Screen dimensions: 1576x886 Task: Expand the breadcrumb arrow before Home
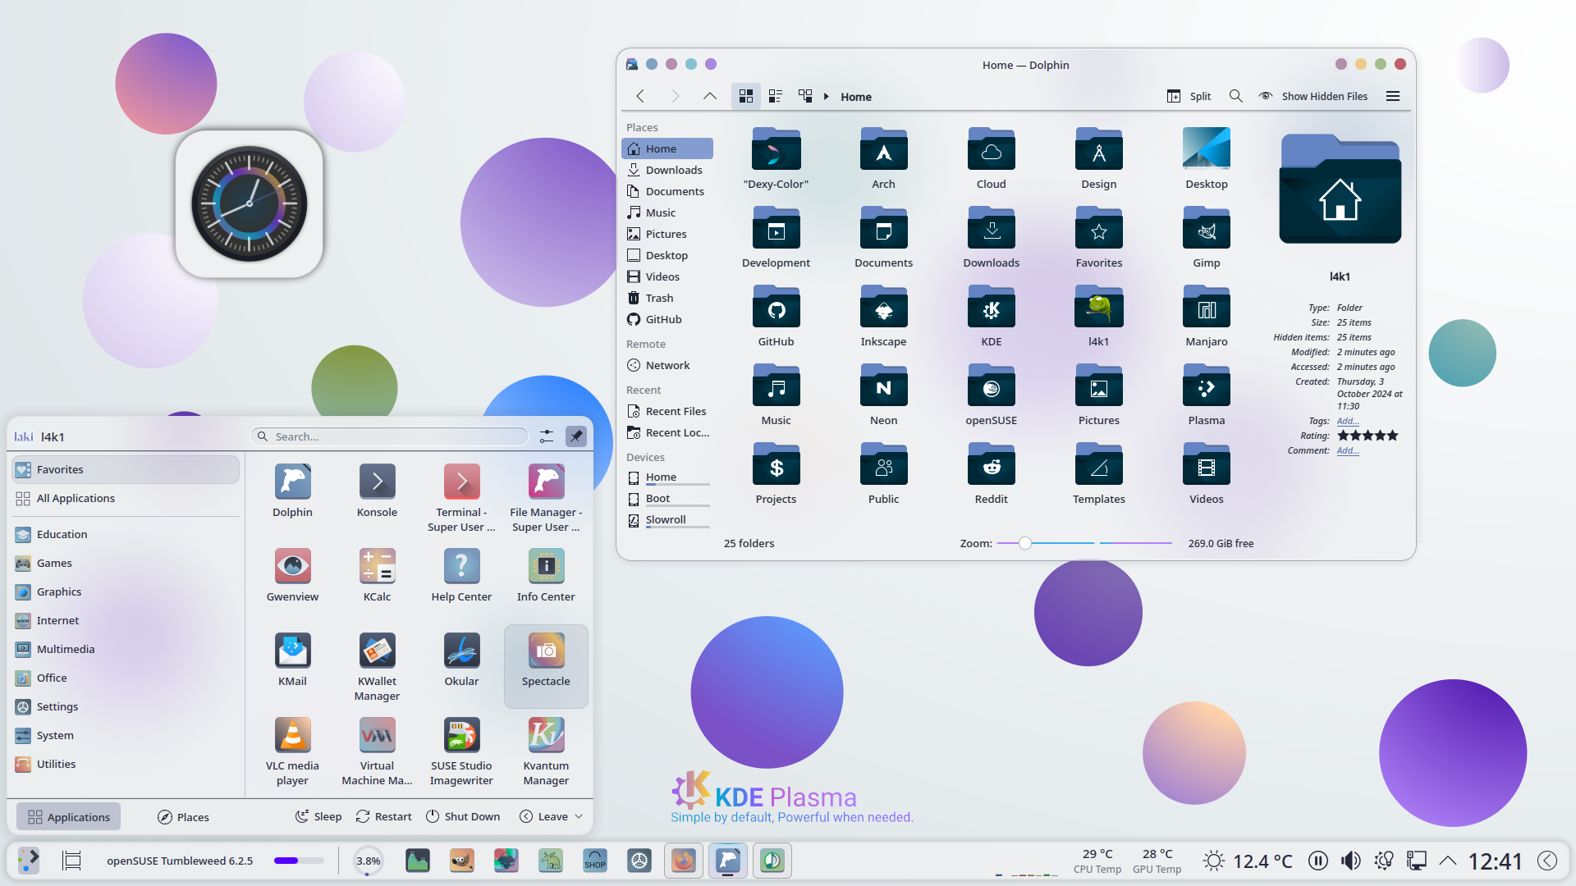click(827, 97)
